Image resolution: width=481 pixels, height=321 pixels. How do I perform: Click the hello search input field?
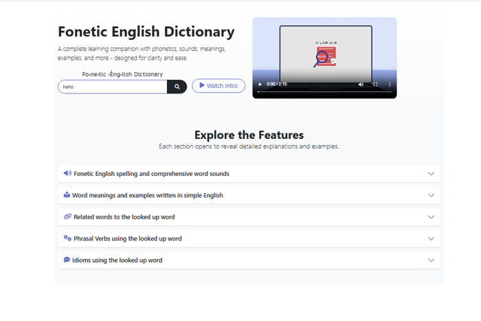[x=113, y=87]
